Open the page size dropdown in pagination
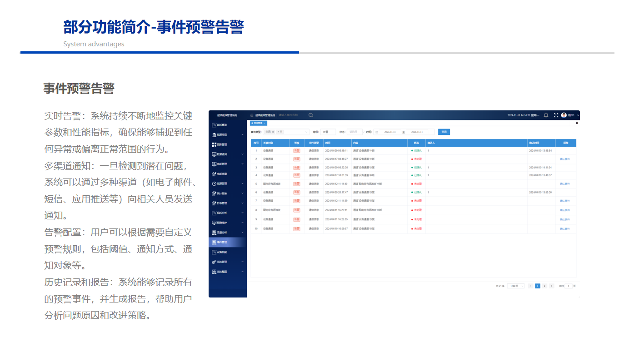 pyautogui.click(x=516, y=286)
